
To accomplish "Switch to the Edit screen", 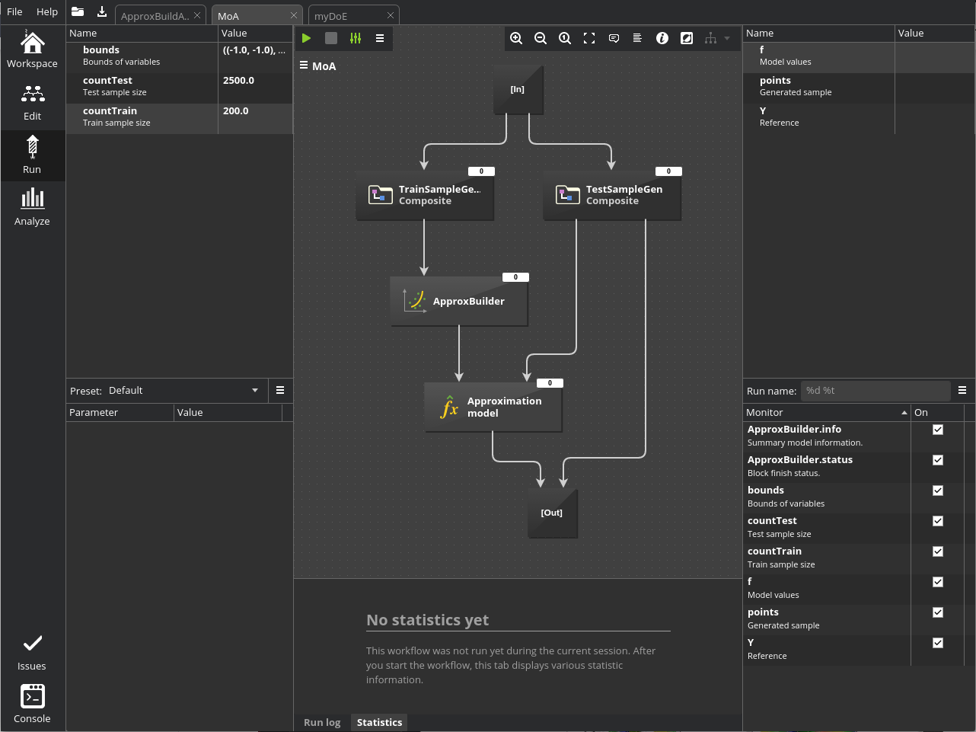I will [32, 103].
